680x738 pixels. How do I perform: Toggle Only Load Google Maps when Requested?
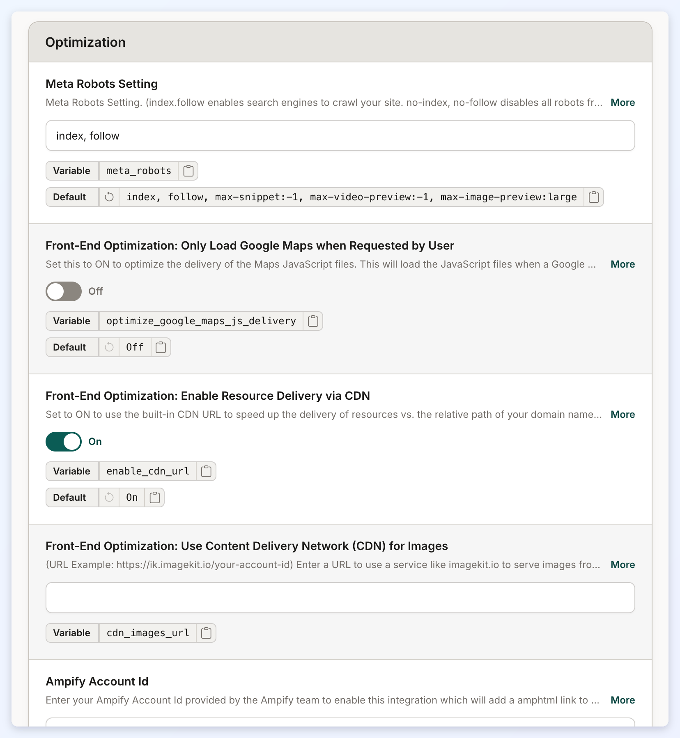pos(64,291)
